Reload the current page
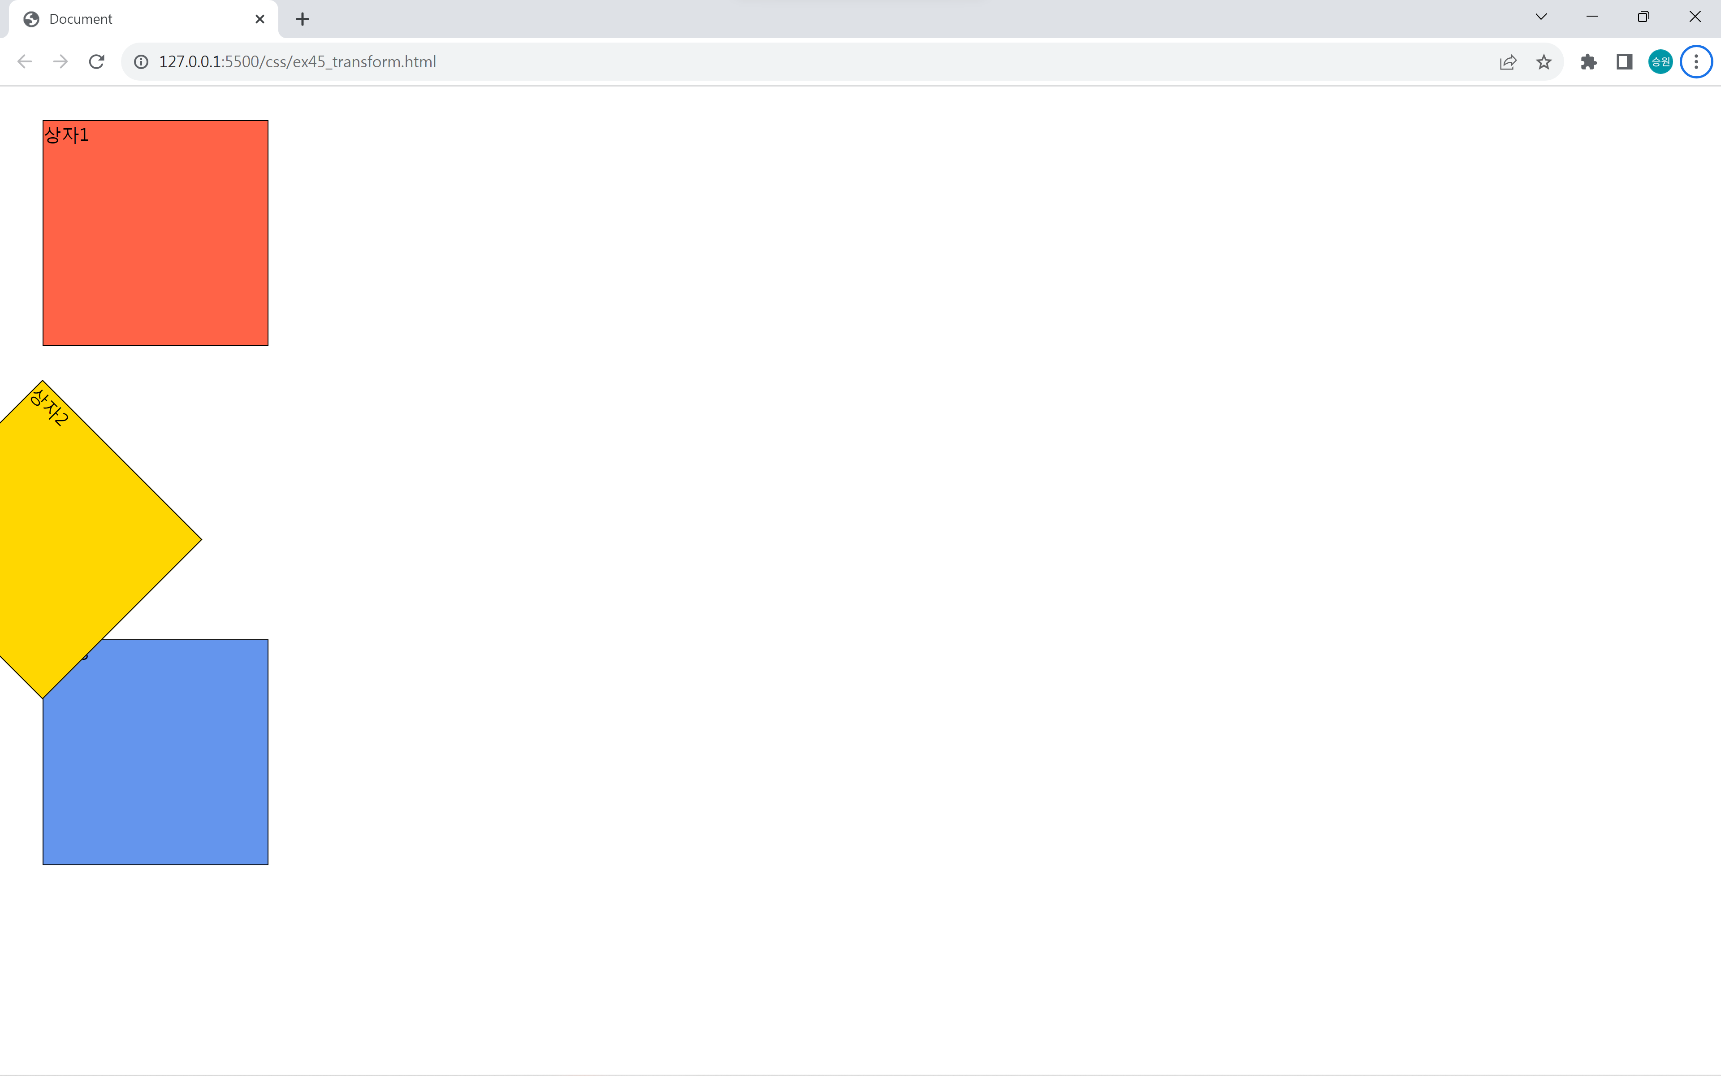The width and height of the screenshot is (1721, 1076). [x=97, y=62]
